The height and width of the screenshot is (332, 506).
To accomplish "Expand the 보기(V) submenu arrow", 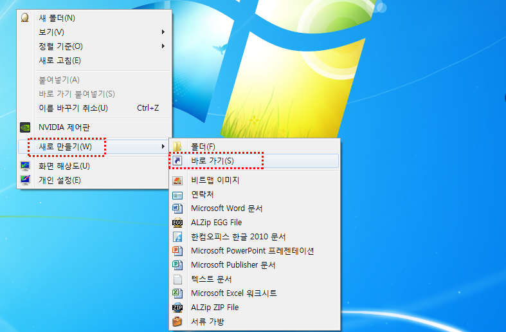I will tap(163, 32).
